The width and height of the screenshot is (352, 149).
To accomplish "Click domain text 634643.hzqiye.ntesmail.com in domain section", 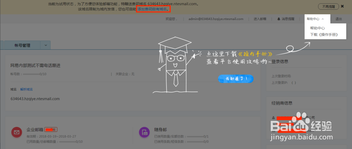I will coord(35,99).
